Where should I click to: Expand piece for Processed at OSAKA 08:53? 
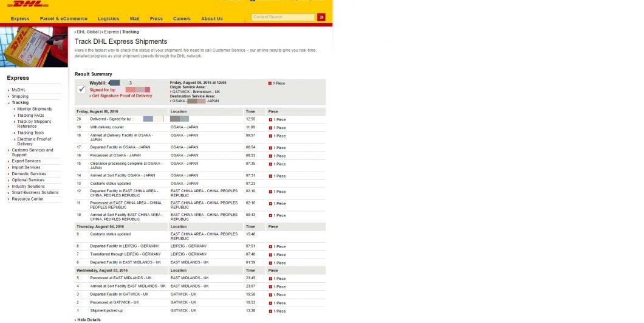[x=270, y=156]
